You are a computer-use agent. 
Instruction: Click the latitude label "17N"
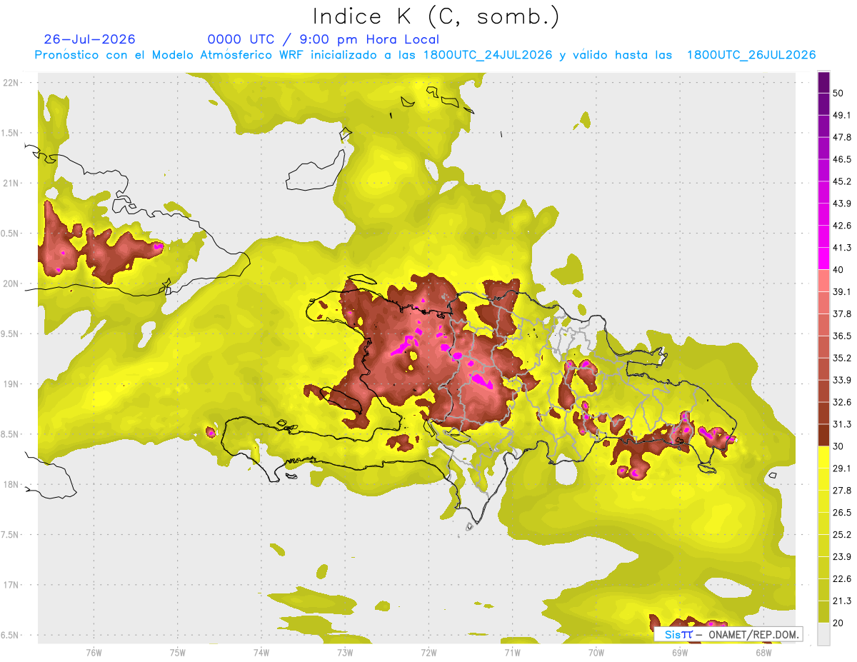pos(11,585)
